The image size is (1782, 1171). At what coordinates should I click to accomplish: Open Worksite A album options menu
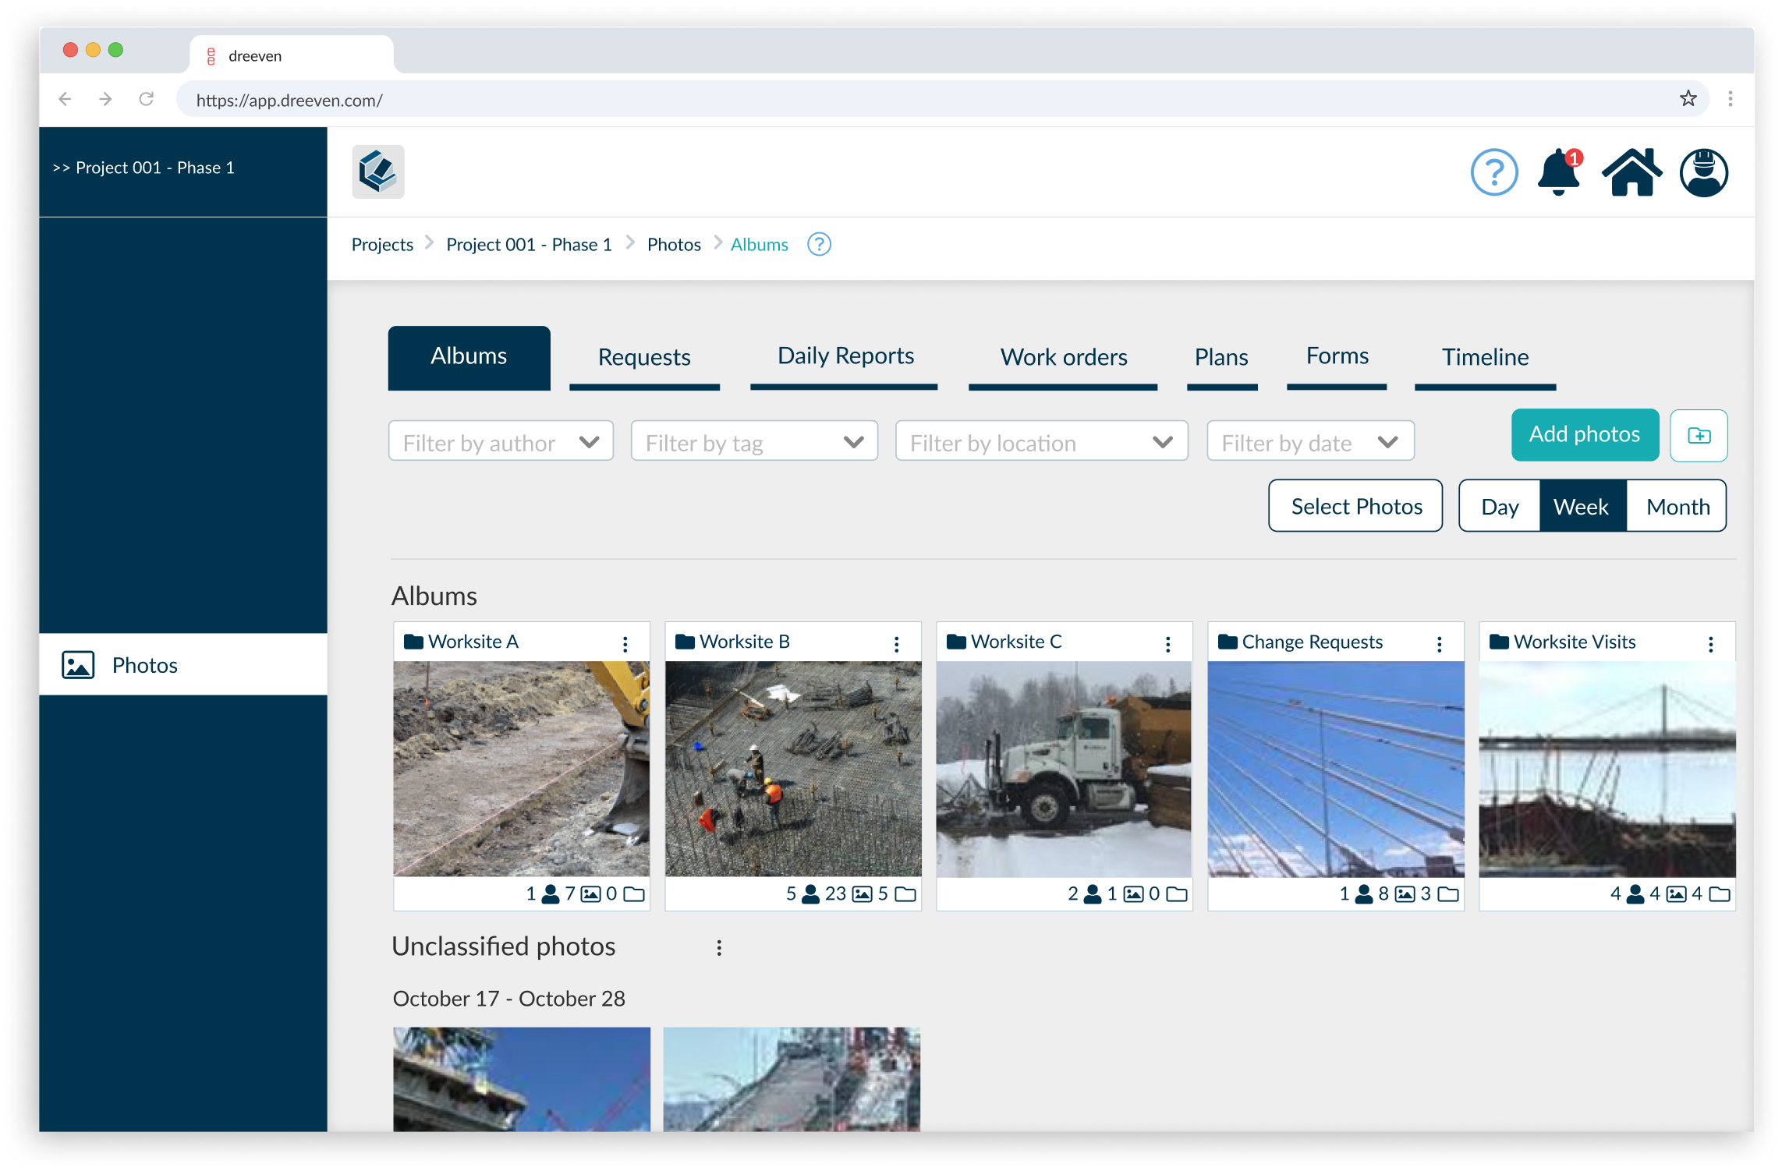(x=625, y=643)
